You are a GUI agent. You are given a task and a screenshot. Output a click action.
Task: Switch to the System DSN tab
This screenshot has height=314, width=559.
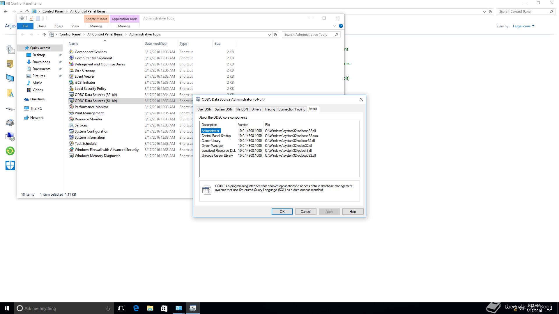tap(224, 109)
